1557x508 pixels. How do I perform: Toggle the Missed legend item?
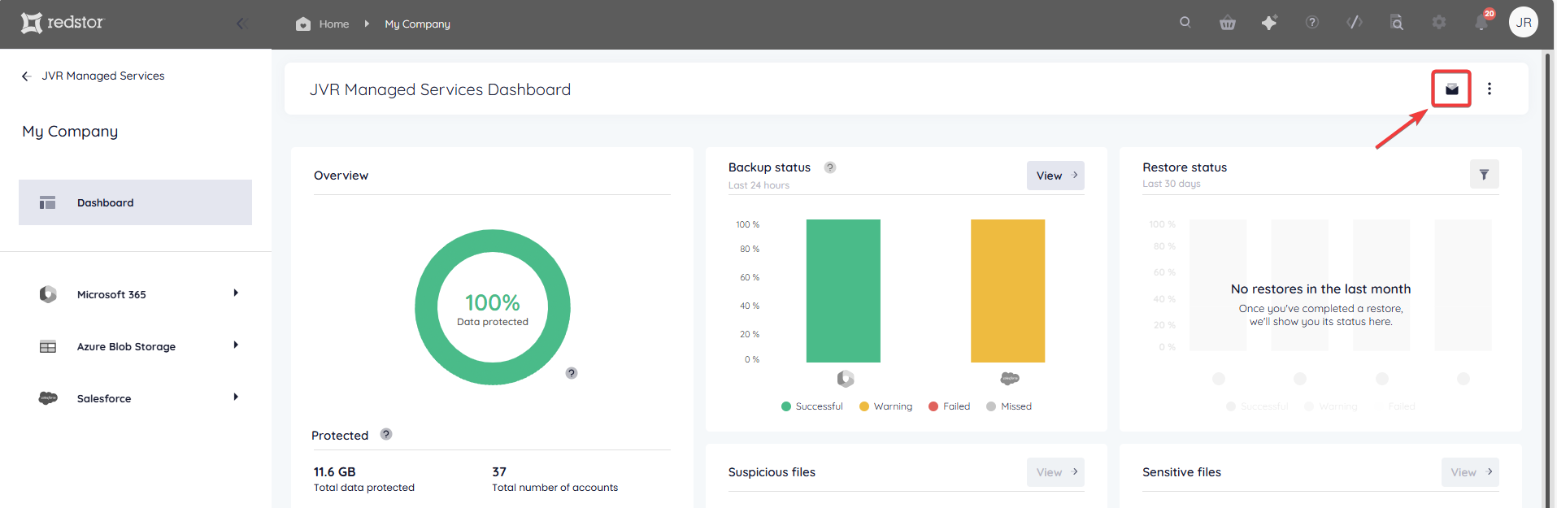(1009, 406)
